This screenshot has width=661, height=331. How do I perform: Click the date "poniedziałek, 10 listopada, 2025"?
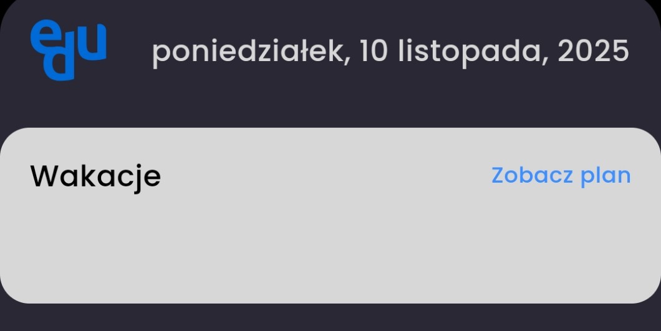tap(390, 51)
